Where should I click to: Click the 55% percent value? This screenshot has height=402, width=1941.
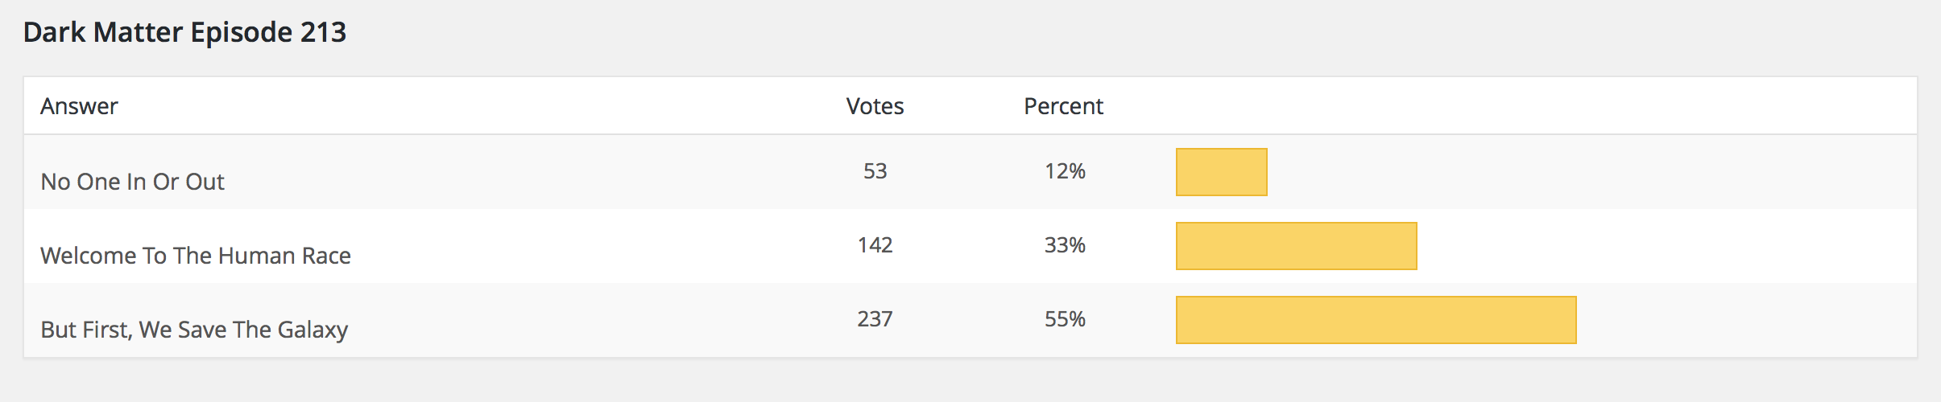click(1065, 319)
